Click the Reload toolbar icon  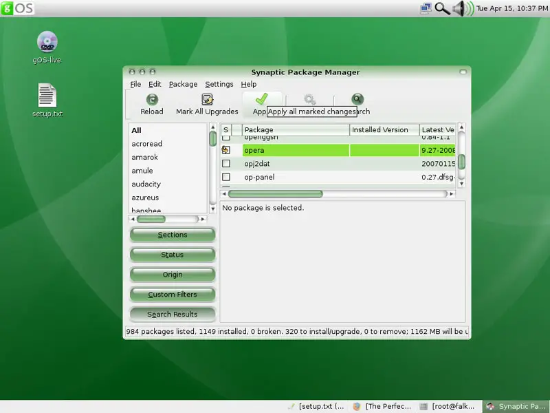pos(152,100)
